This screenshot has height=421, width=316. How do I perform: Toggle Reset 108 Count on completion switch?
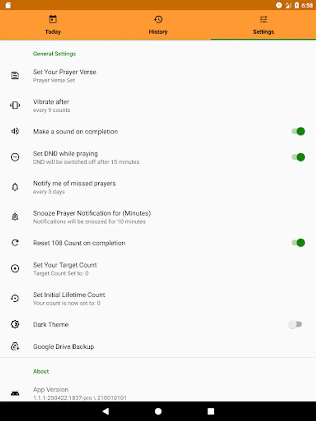coord(298,243)
